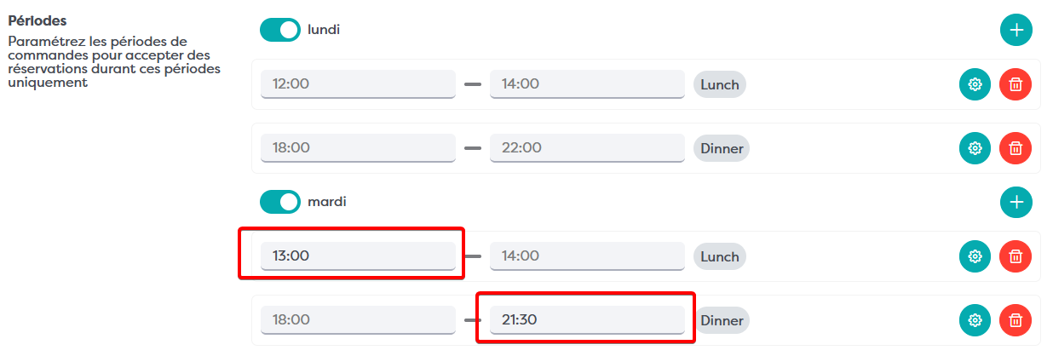
Task: Change lundi Dinner end time 22:00
Action: pyautogui.click(x=587, y=148)
